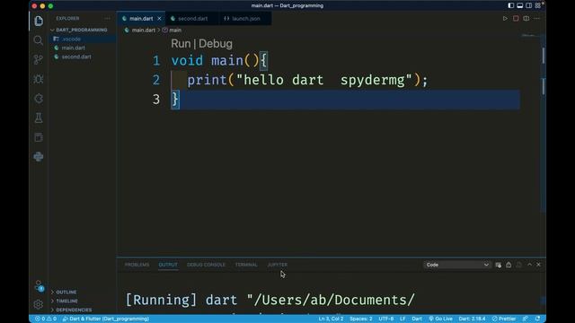
Task: Open the Run and Debug view
Action: coord(38,79)
